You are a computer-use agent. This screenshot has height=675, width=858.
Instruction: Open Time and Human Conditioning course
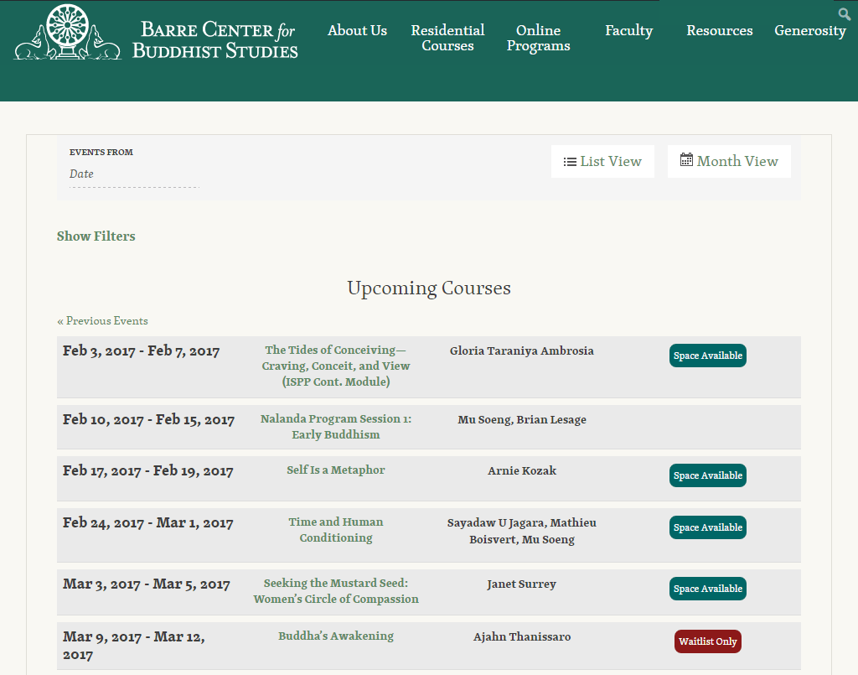tap(336, 530)
